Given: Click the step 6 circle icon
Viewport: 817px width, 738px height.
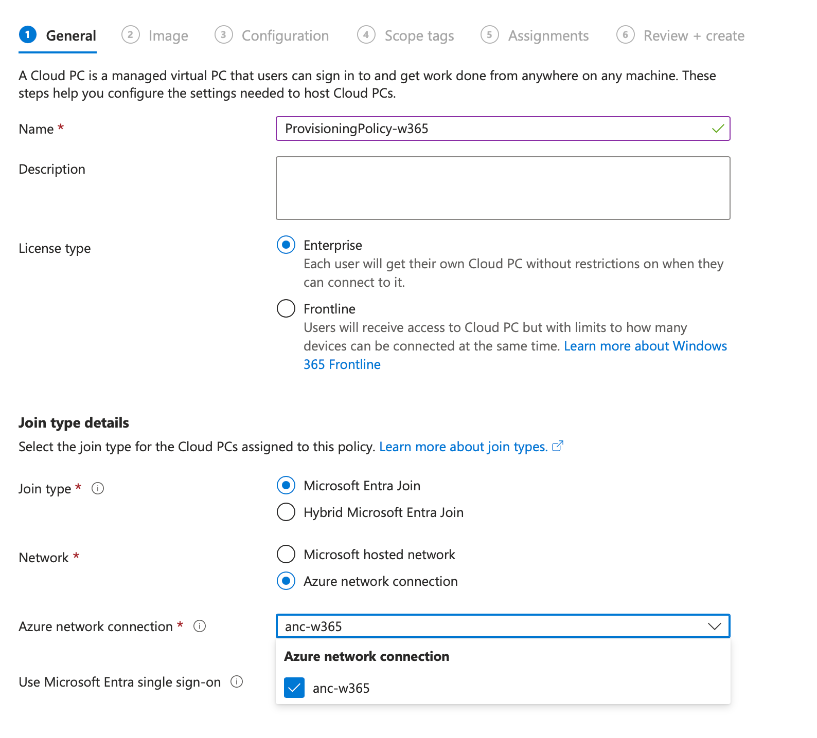Looking at the screenshot, I should (x=625, y=35).
